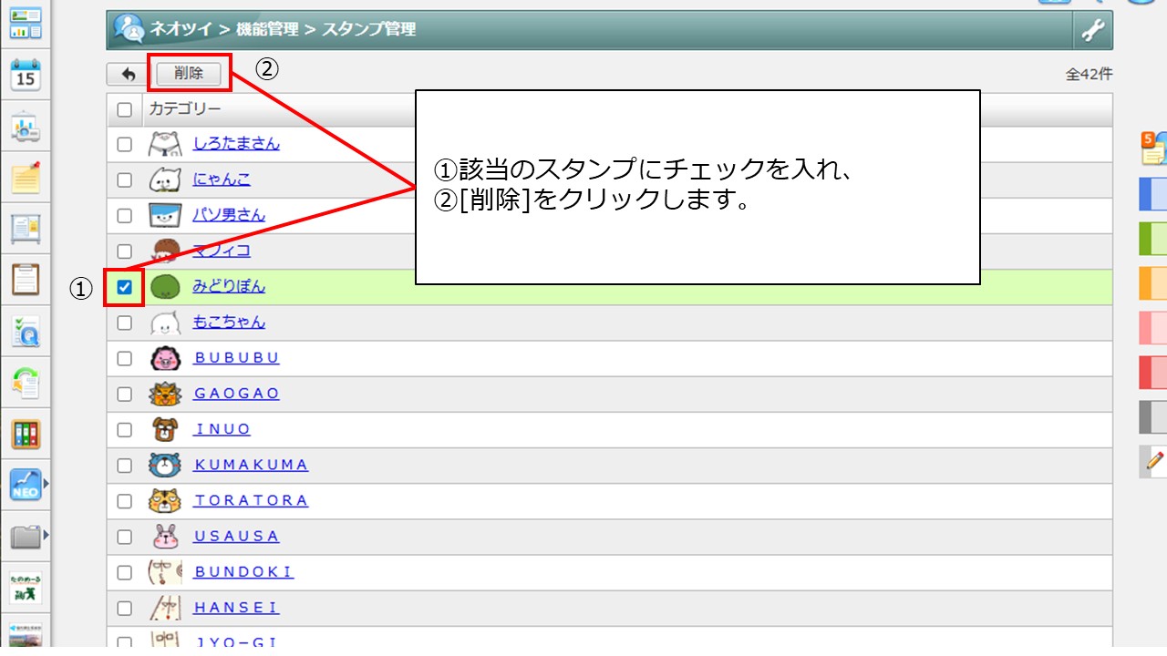The width and height of the screenshot is (1167, 656).
Task: Click the USAUSA rabbit stamp thumbnail
Action: coord(164,536)
